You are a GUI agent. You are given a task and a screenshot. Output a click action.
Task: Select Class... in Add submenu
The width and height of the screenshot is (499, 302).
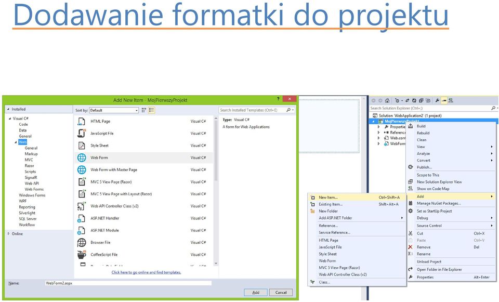tap(357, 282)
